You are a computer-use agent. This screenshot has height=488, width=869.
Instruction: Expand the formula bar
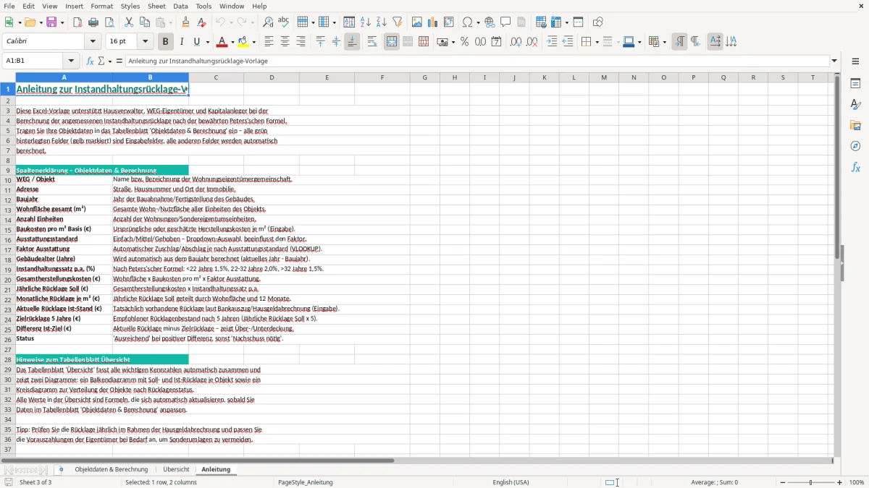click(x=835, y=61)
